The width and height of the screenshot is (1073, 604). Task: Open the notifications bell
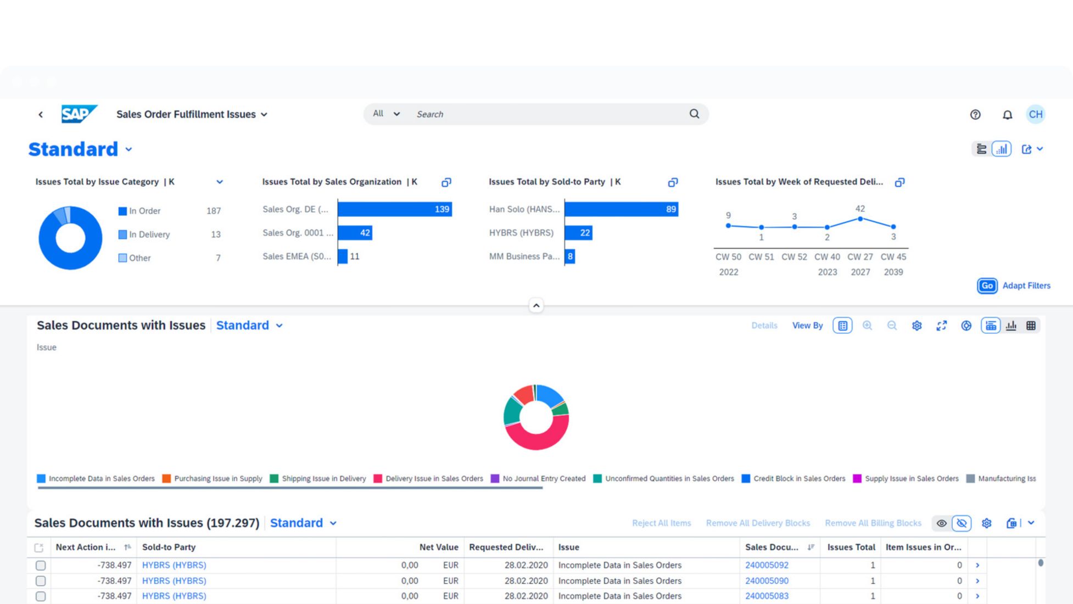coord(1007,114)
